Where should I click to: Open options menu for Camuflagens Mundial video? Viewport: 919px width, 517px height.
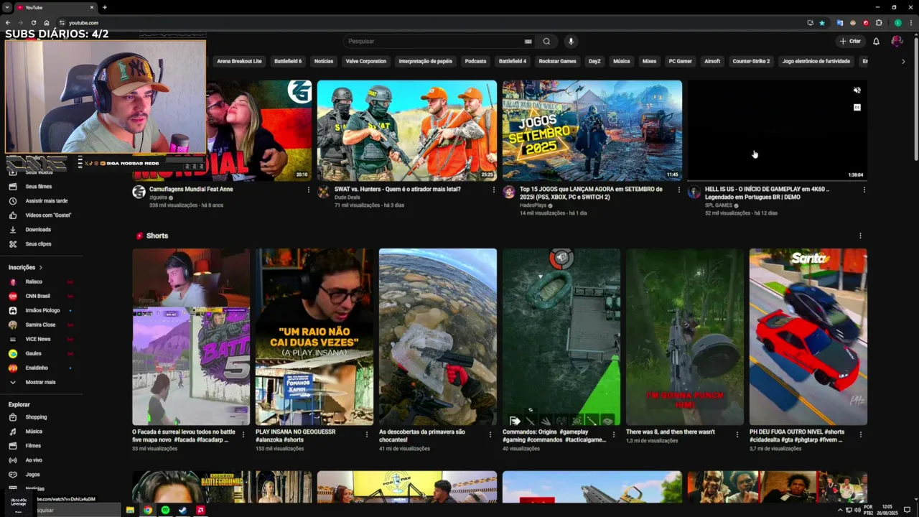308,190
